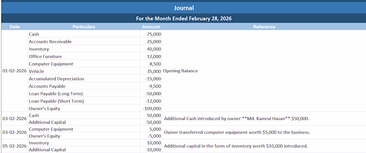The image size is (366, 153).
Task: Select 03-02-2026 date of Computer Equipment entry
Action: [x=14, y=132]
